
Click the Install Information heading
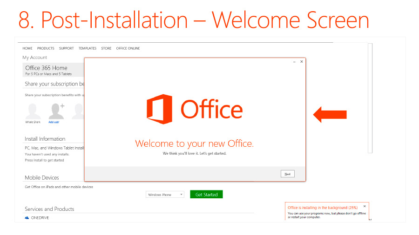tap(45, 139)
